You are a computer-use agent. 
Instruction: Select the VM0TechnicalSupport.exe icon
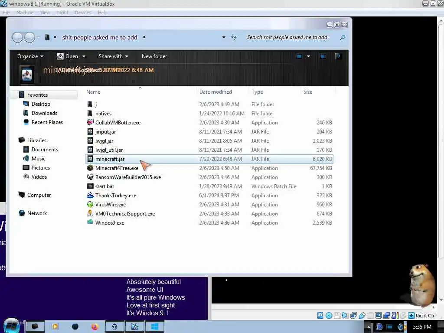tap(90, 213)
